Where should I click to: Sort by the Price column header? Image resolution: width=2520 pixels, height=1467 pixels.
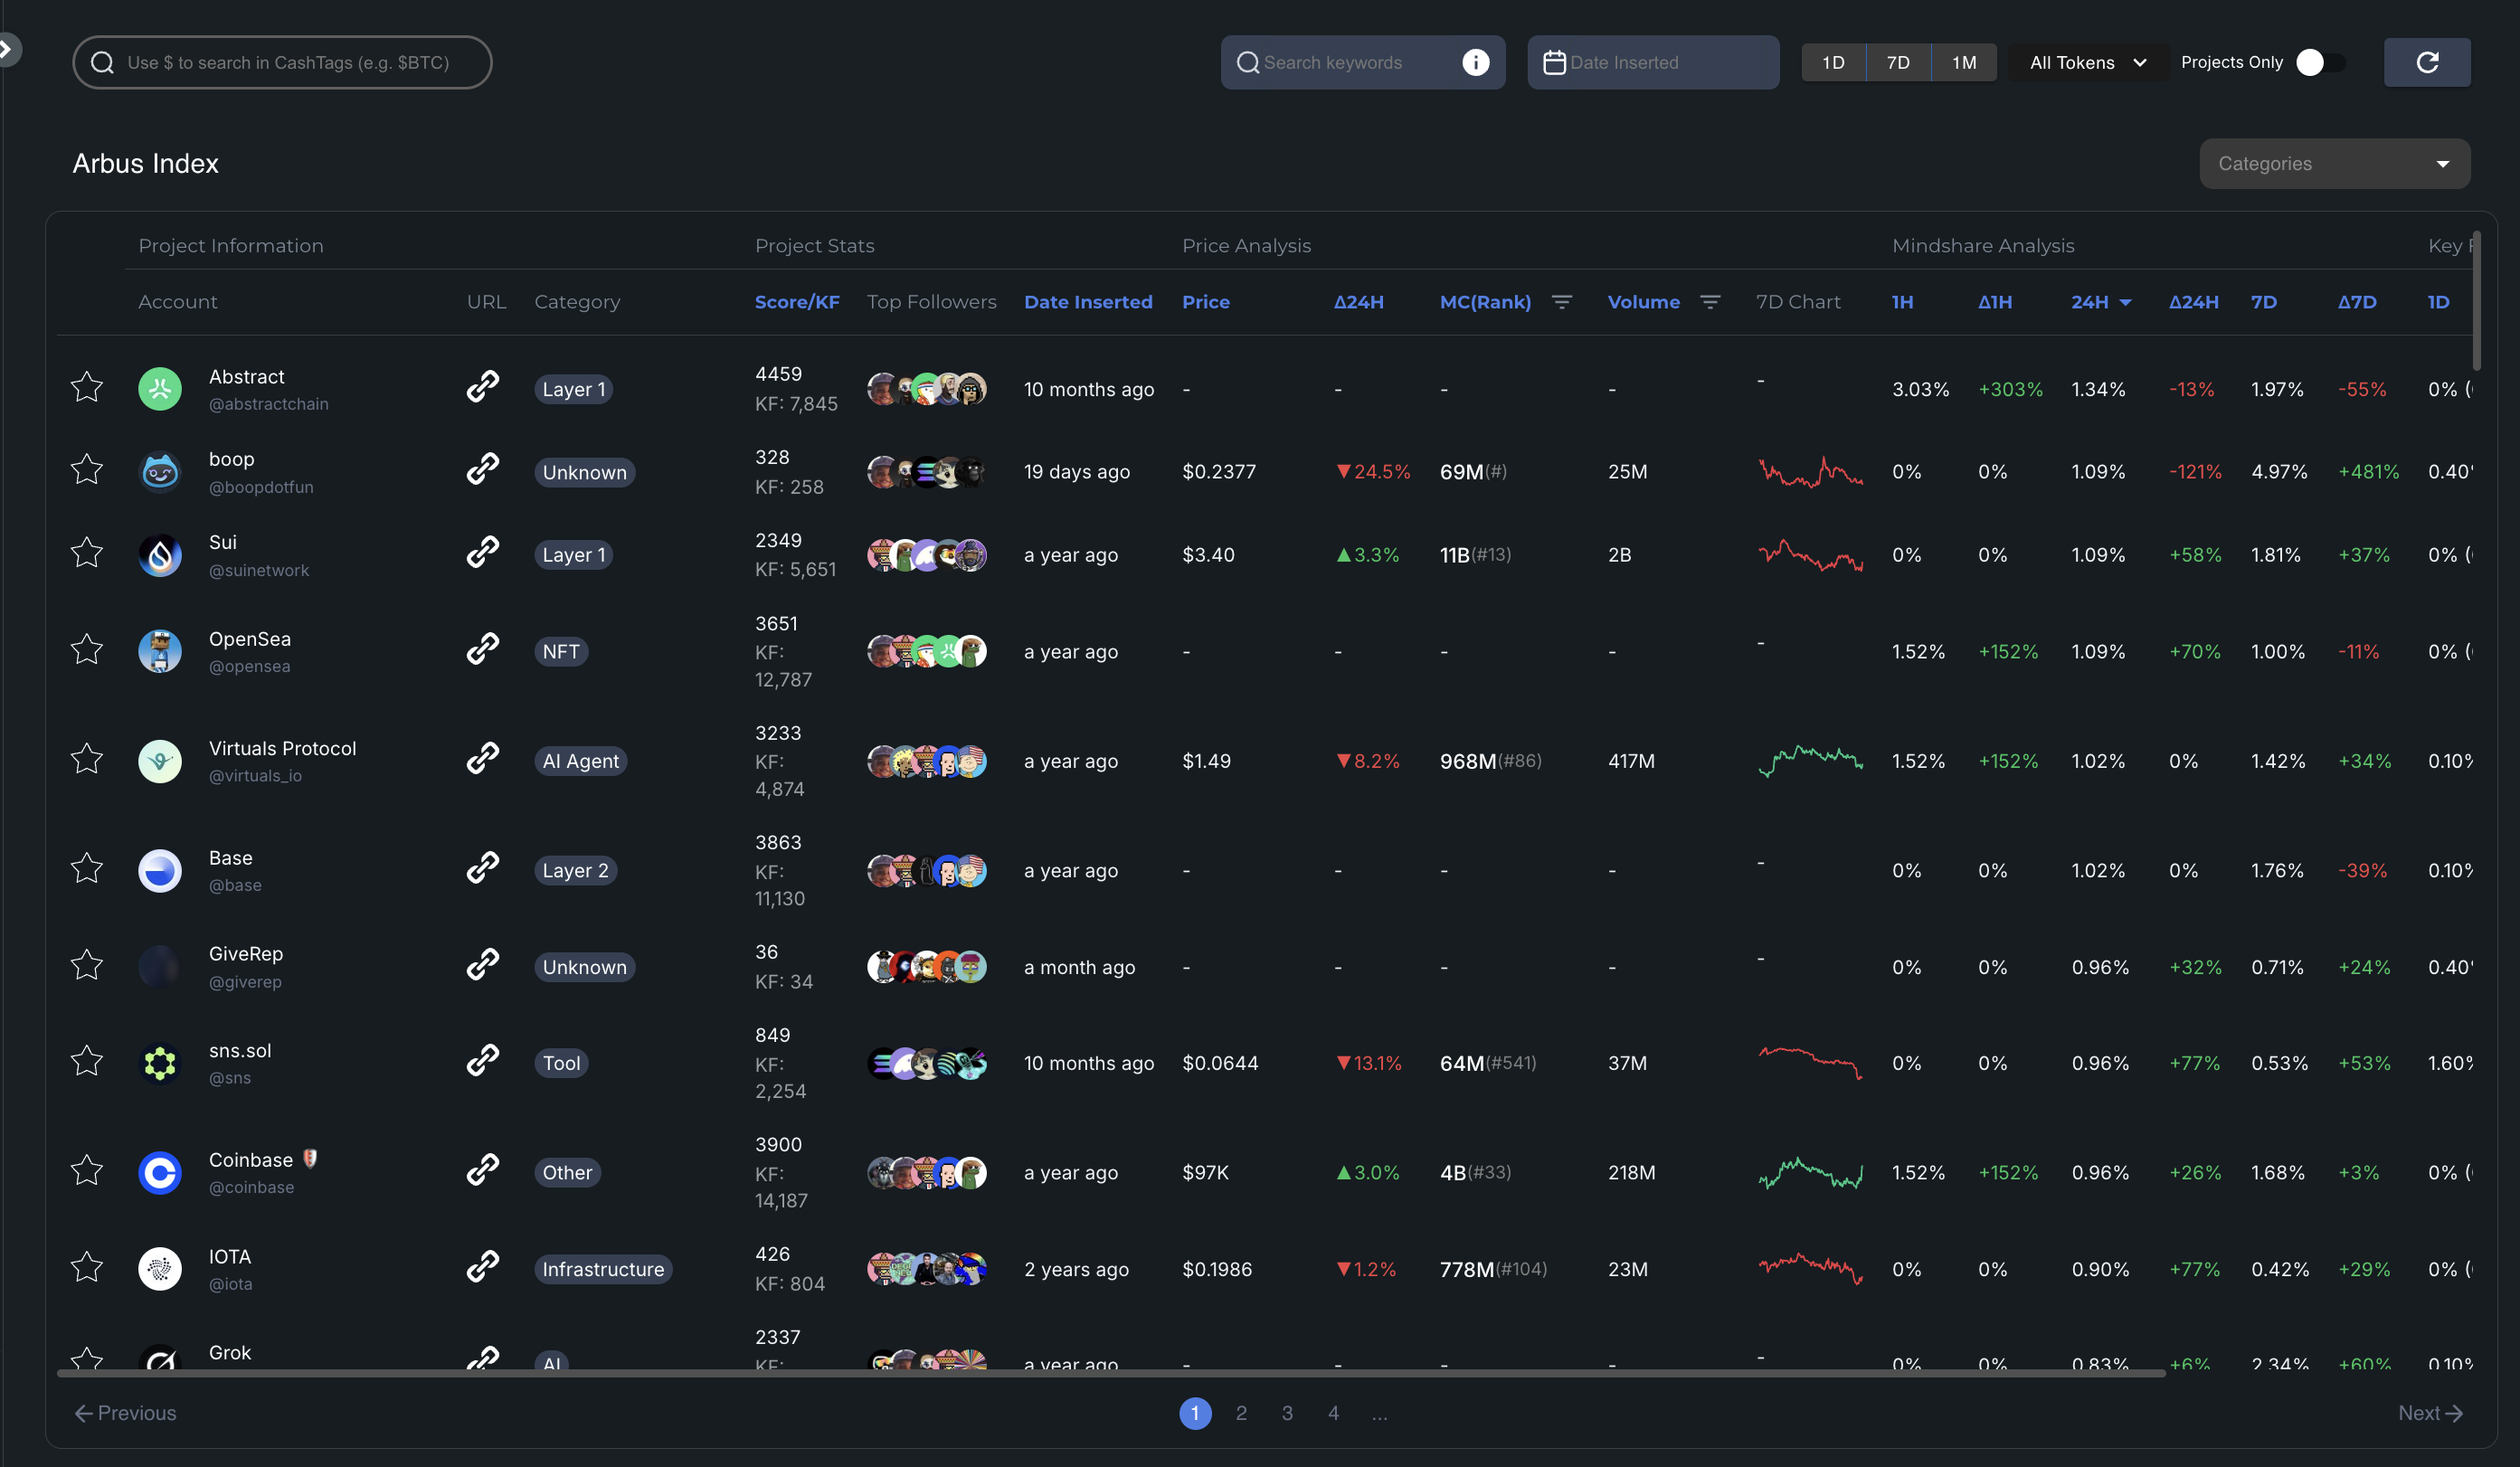[1206, 302]
